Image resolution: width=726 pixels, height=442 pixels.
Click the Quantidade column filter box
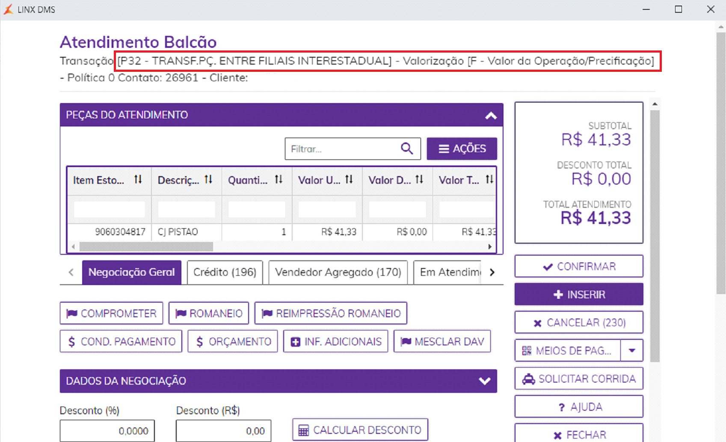click(257, 209)
